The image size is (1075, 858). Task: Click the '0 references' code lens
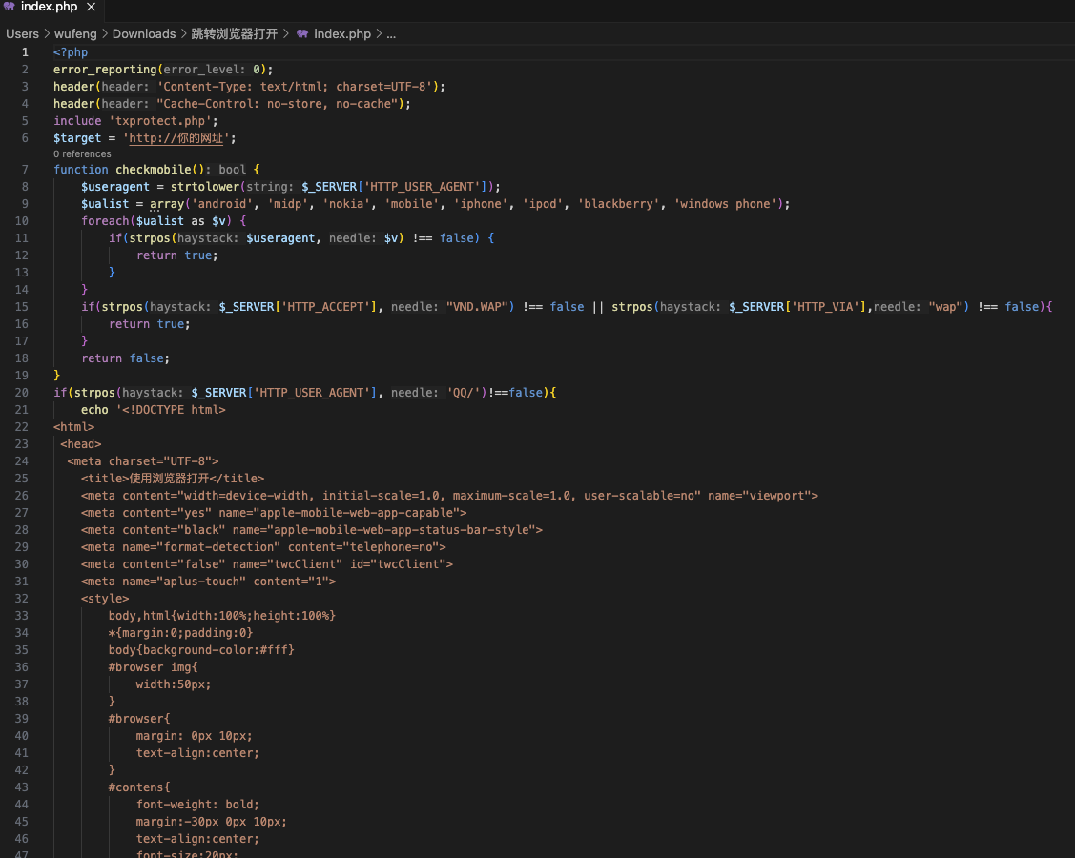(x=82, y=153)
